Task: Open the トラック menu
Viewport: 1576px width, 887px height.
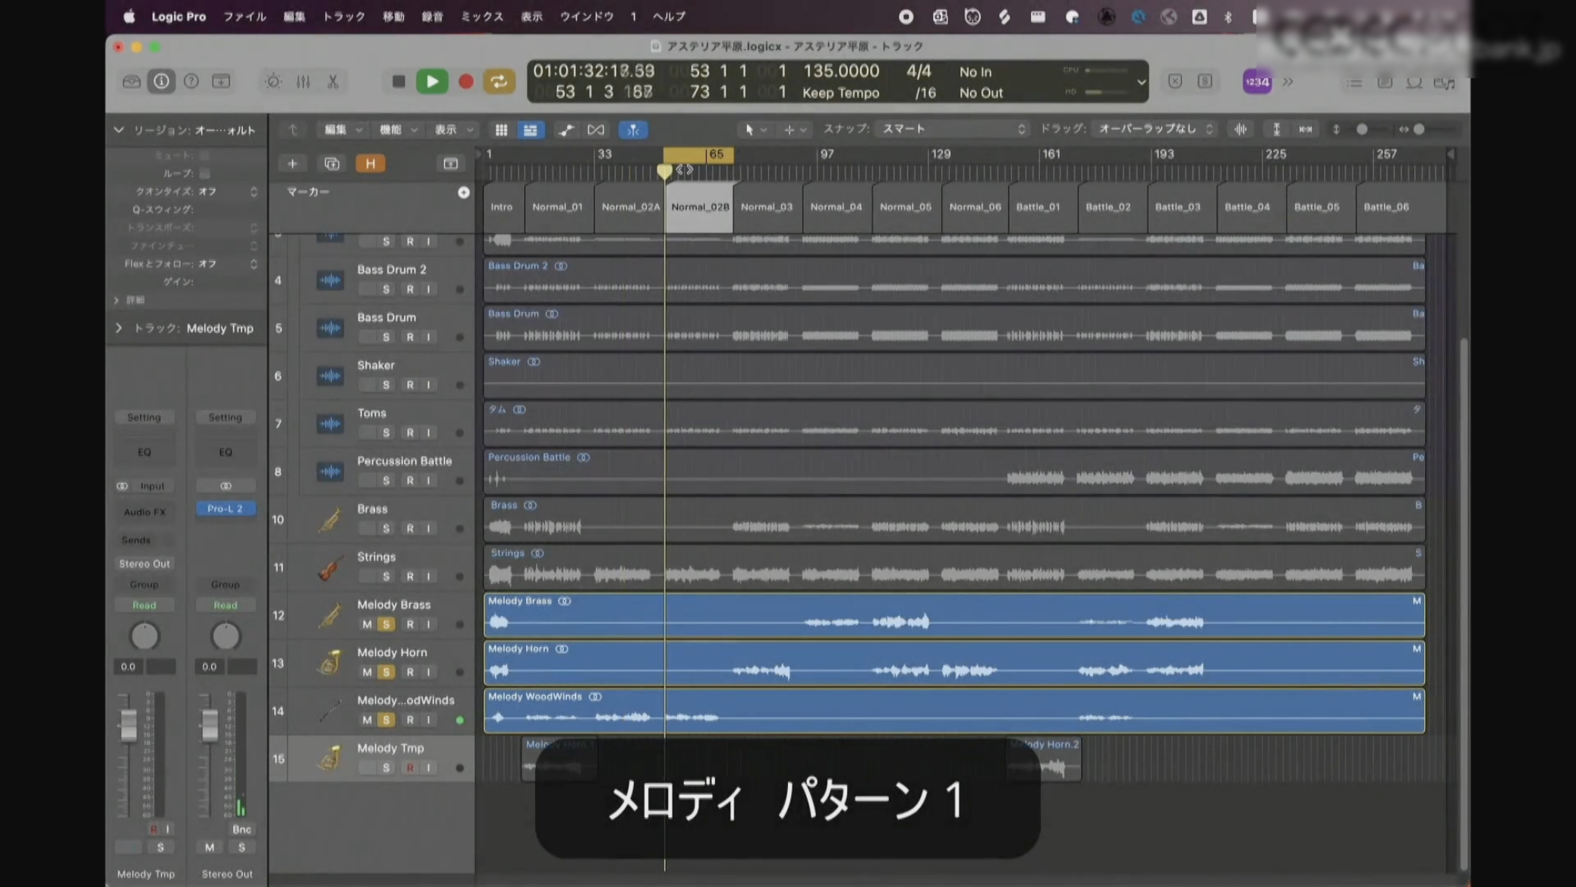Action: tap(344, 16)
